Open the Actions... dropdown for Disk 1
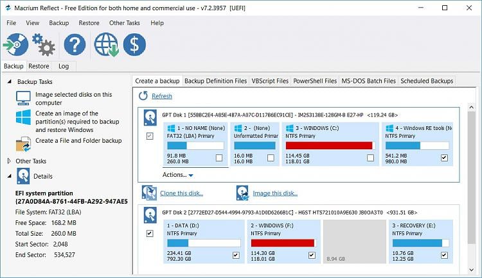The image size is (482, 278). (x=177, y=175)
